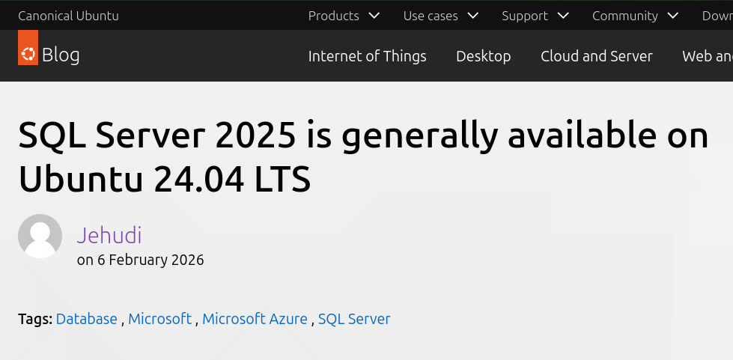Screen dimensions: 733x360
Task: Expand the Products chevron arrow
Action: tap(374, 16)
